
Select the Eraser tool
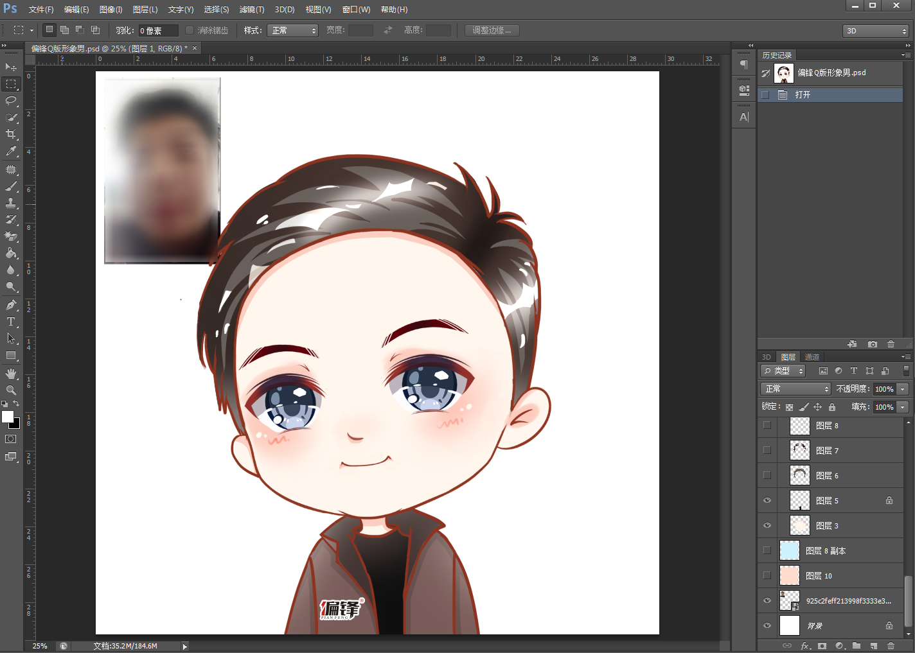point(11,237)
